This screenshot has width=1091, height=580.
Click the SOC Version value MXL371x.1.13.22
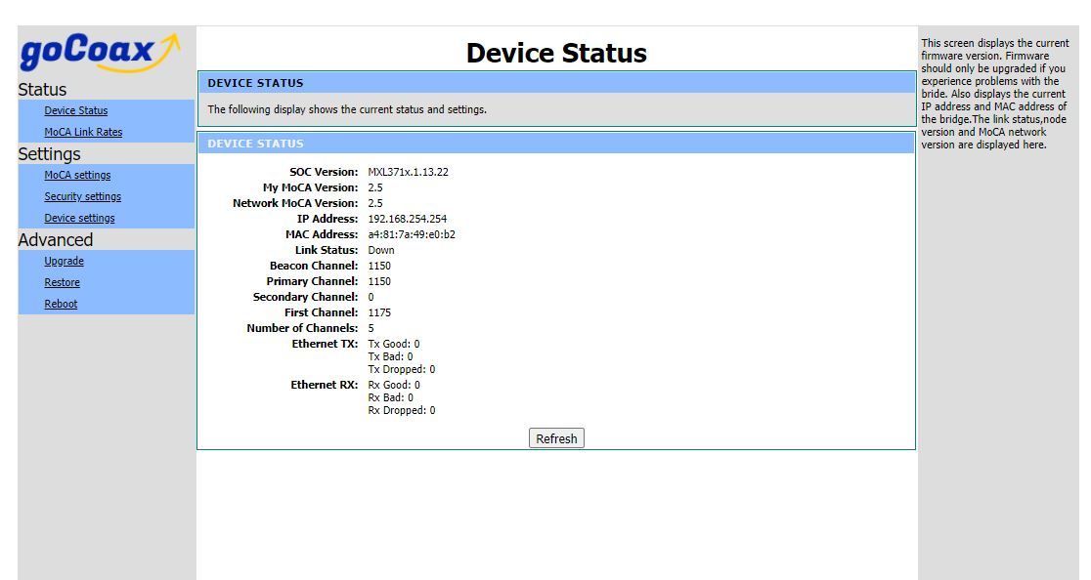(x=408, y=172)
